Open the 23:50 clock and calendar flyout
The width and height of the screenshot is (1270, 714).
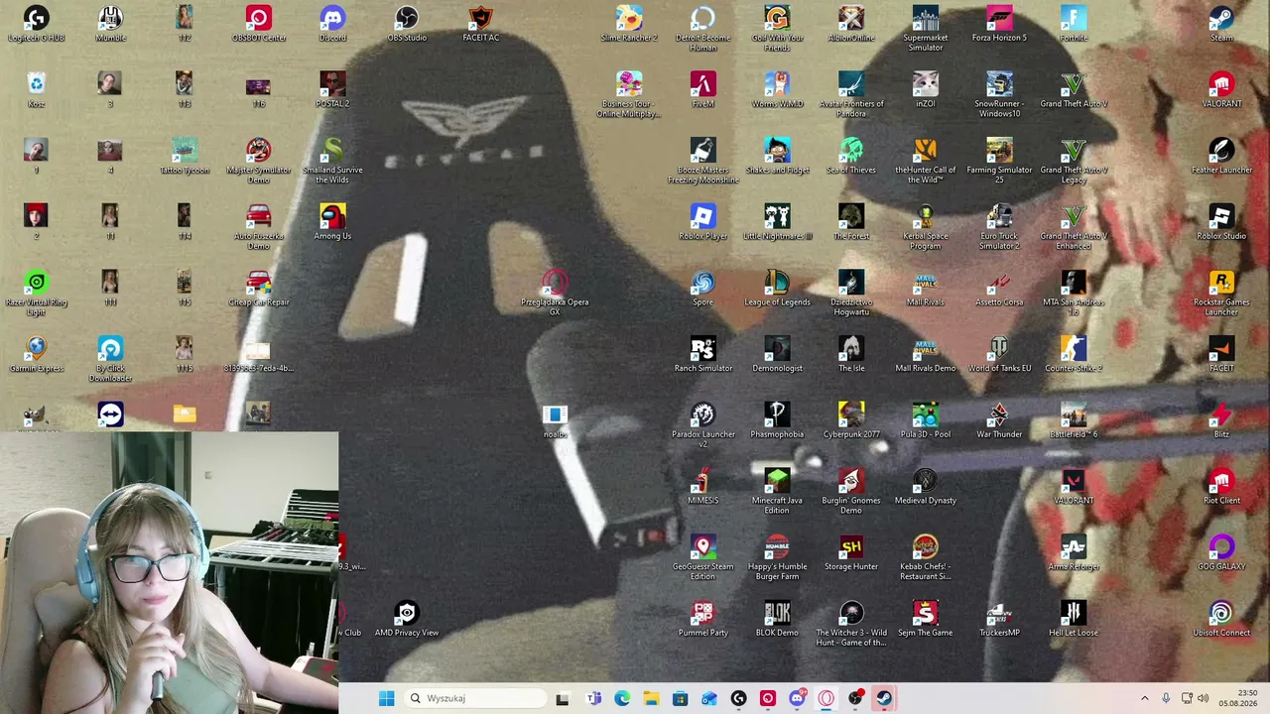(1238, 698)
